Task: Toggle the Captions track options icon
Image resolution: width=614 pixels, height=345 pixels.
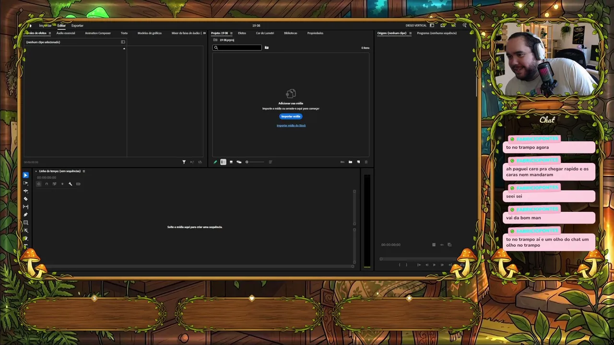Action: pyautogui.click(x=78, y=184)
